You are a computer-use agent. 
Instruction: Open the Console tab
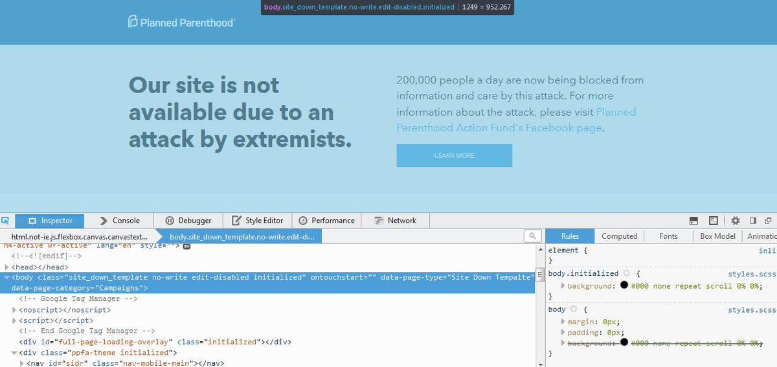pyautogui.click(x=119, y=221)
